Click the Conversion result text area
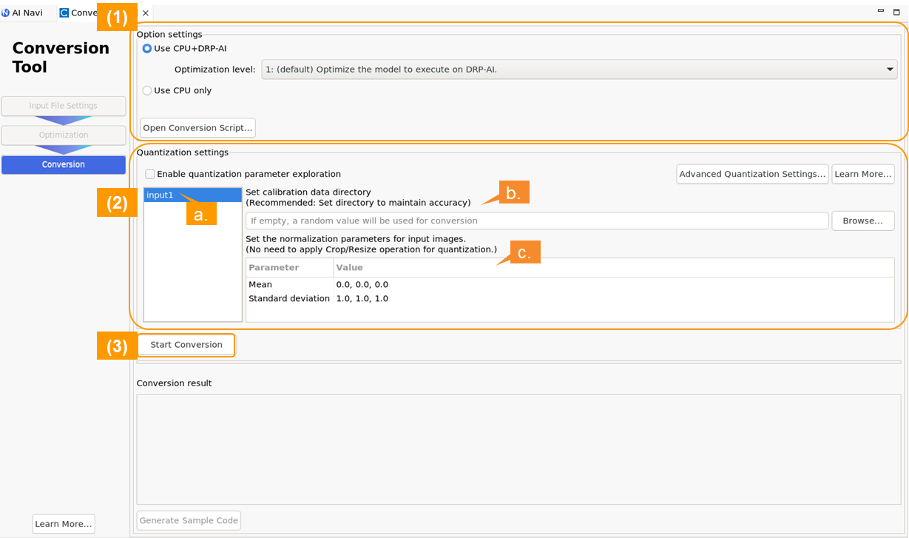The image size is (909, 538). tap(518, 449)
